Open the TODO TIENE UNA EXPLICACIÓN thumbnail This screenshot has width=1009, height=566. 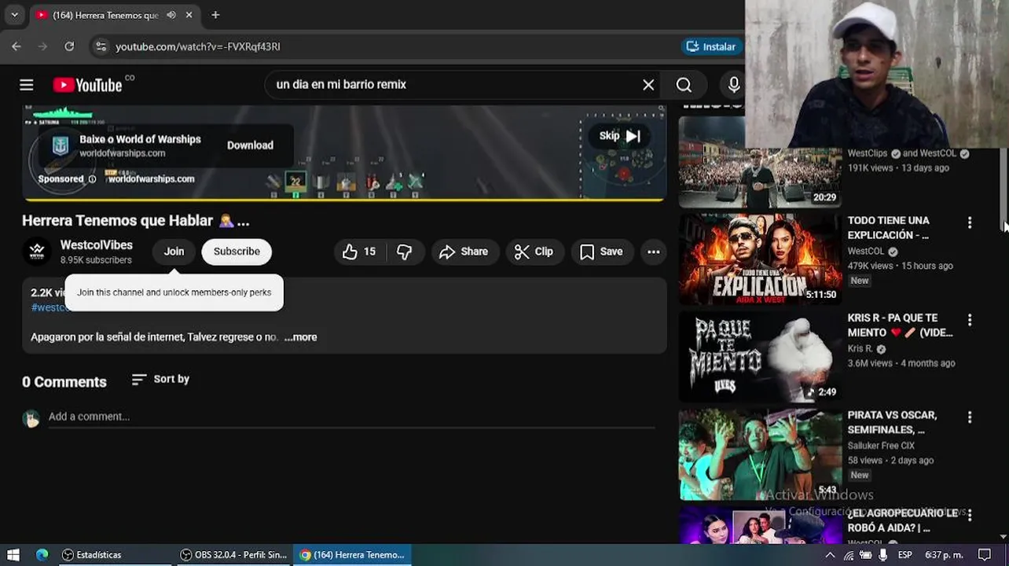760,259
